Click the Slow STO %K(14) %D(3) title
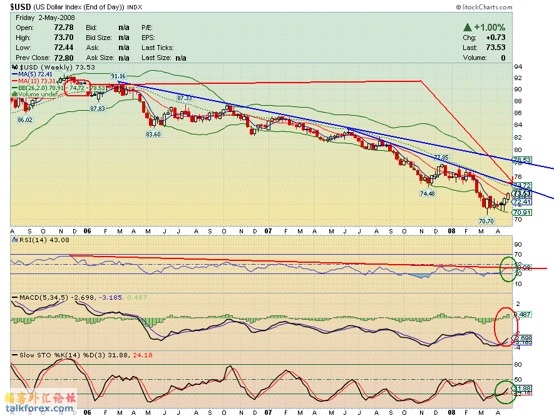 click(x=62, y=355)
